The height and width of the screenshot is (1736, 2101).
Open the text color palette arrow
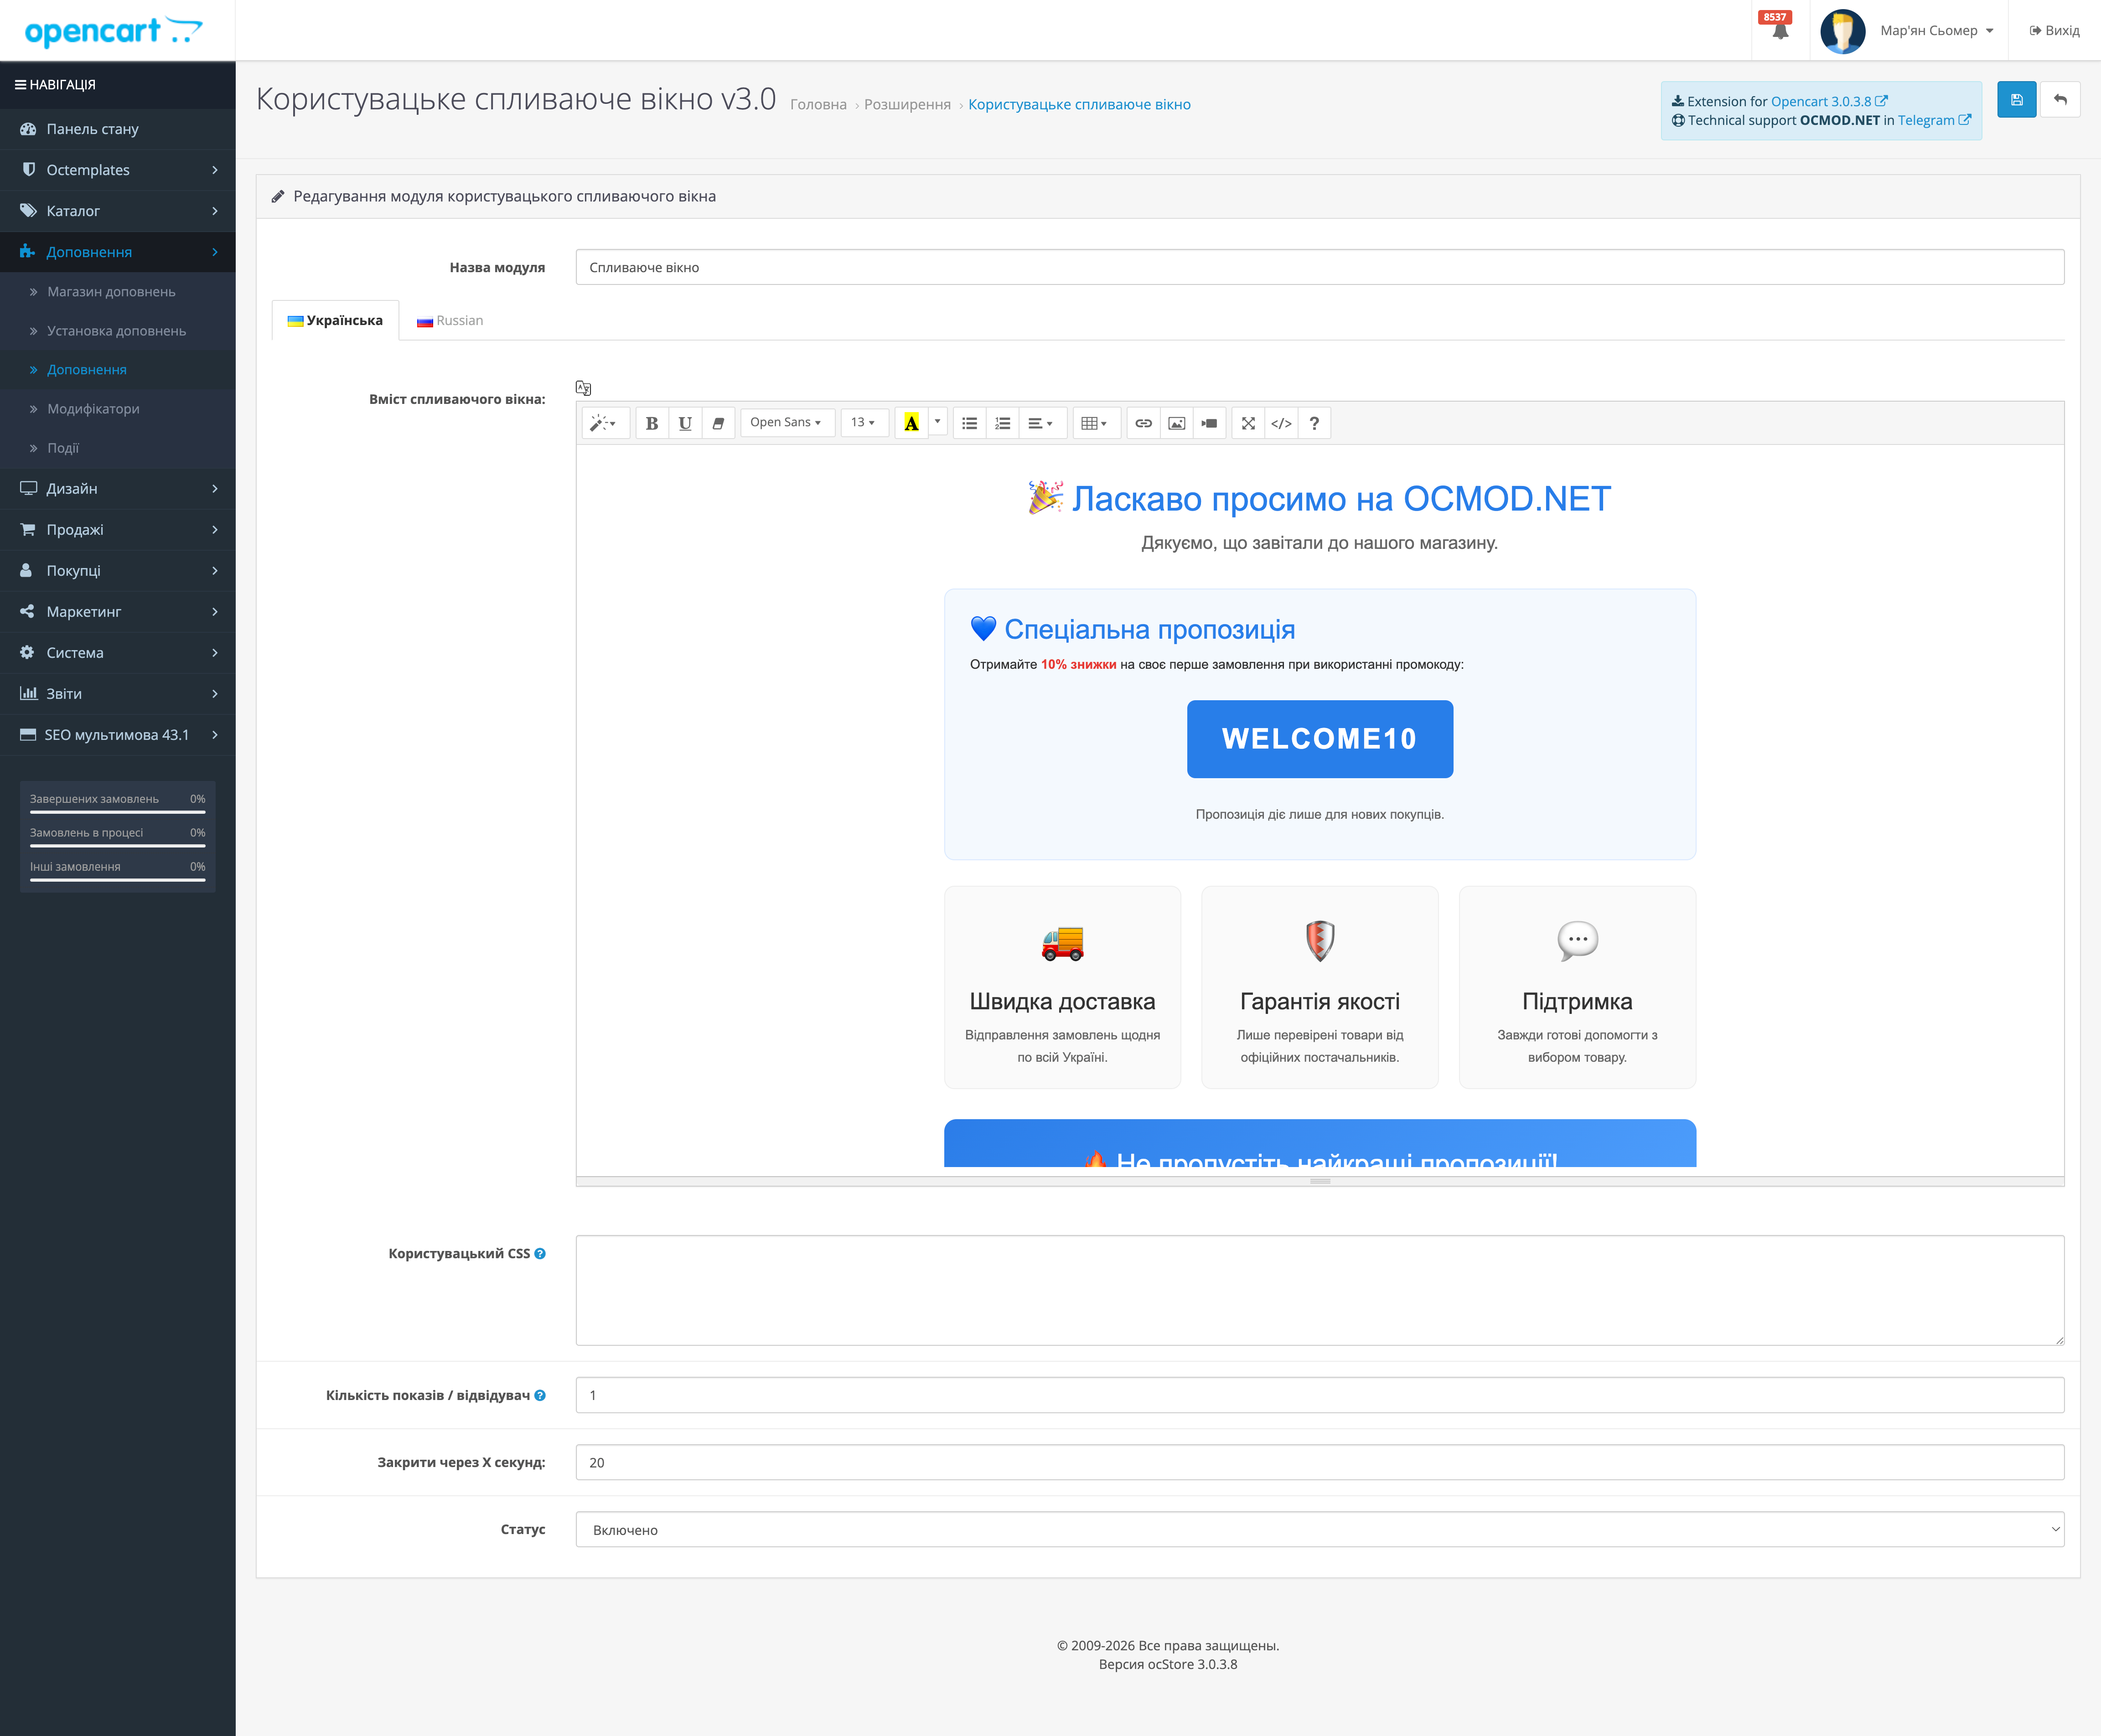(937, 422)
